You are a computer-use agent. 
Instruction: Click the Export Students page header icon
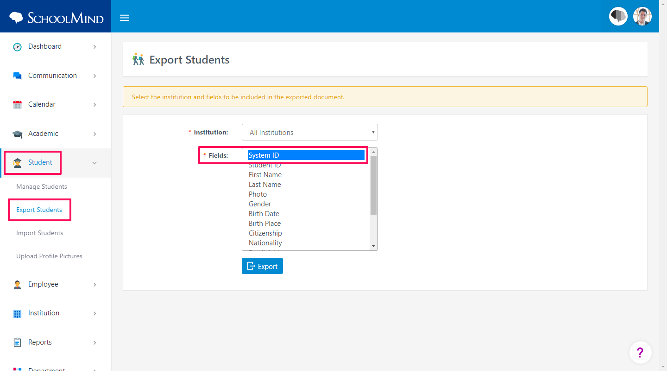(138, 59)
